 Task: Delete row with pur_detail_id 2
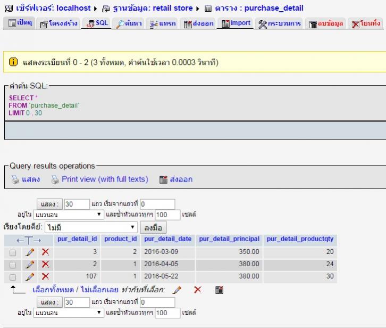pos(45,264)
